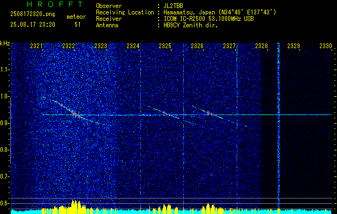Image resolution: width=337 pixels, height=214 pixels.
Task: Click the HROFFT title text
Action: tap(55, 4)
